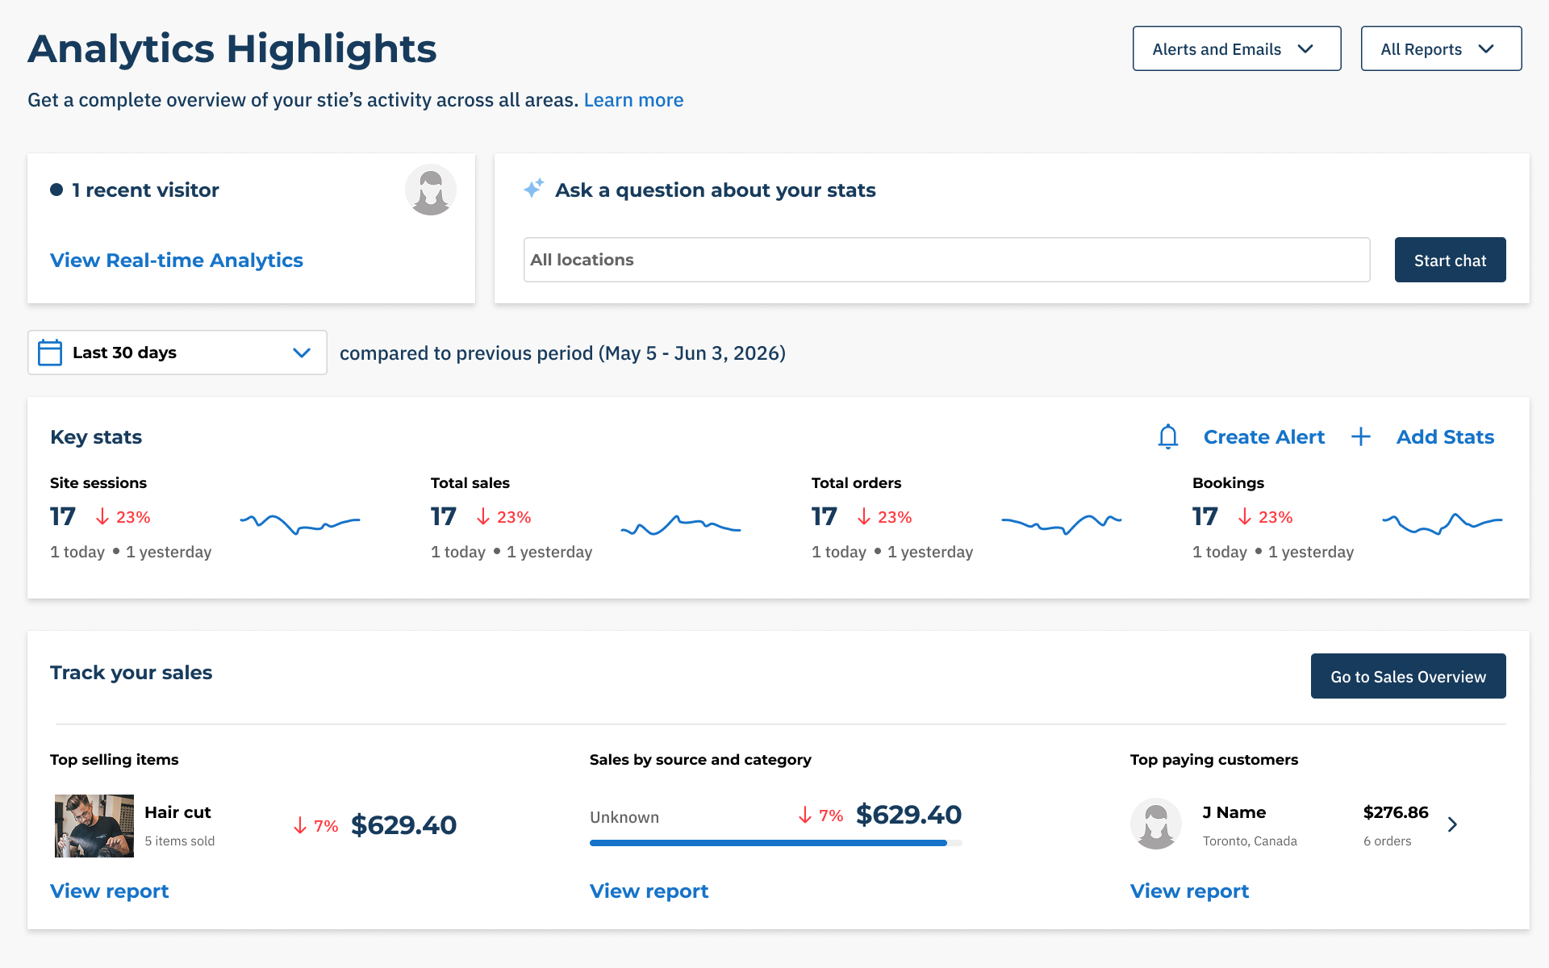Click the Site sessions sparkline chart
The image size is (1549, 968).
[x=300, y=524]
